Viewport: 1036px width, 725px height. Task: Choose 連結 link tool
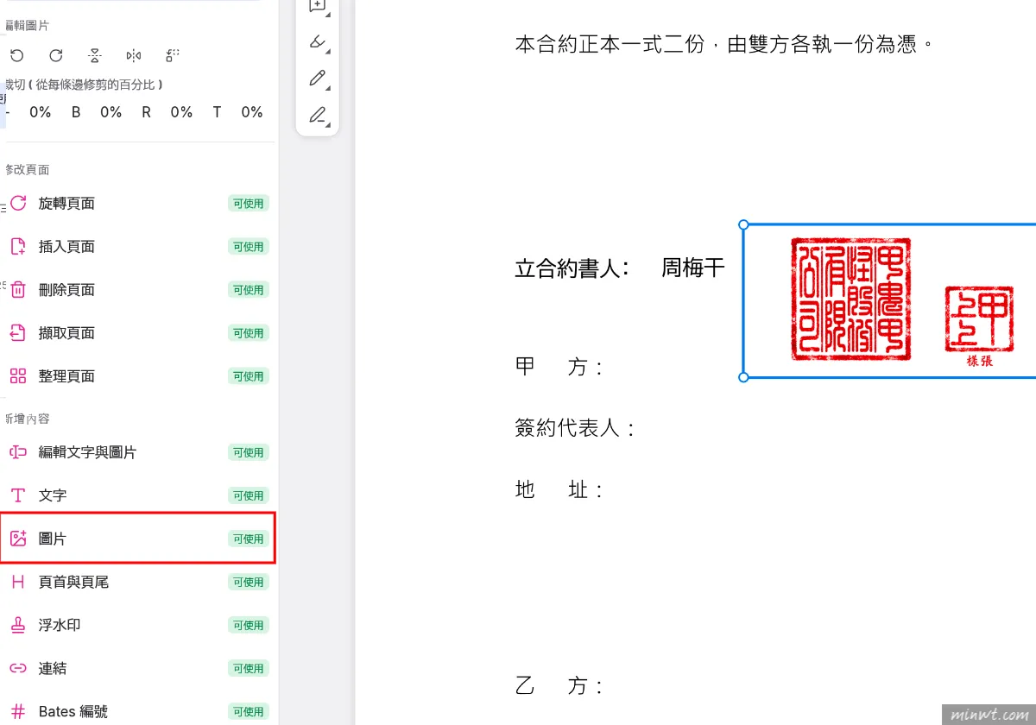(138, 668)
